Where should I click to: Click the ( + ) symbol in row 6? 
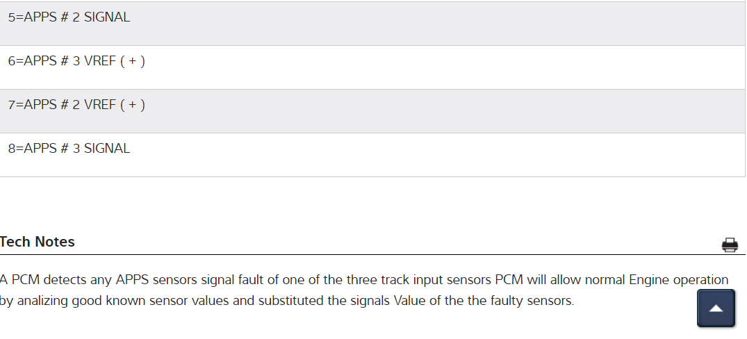pyautogui.click(x=133, y=61)
